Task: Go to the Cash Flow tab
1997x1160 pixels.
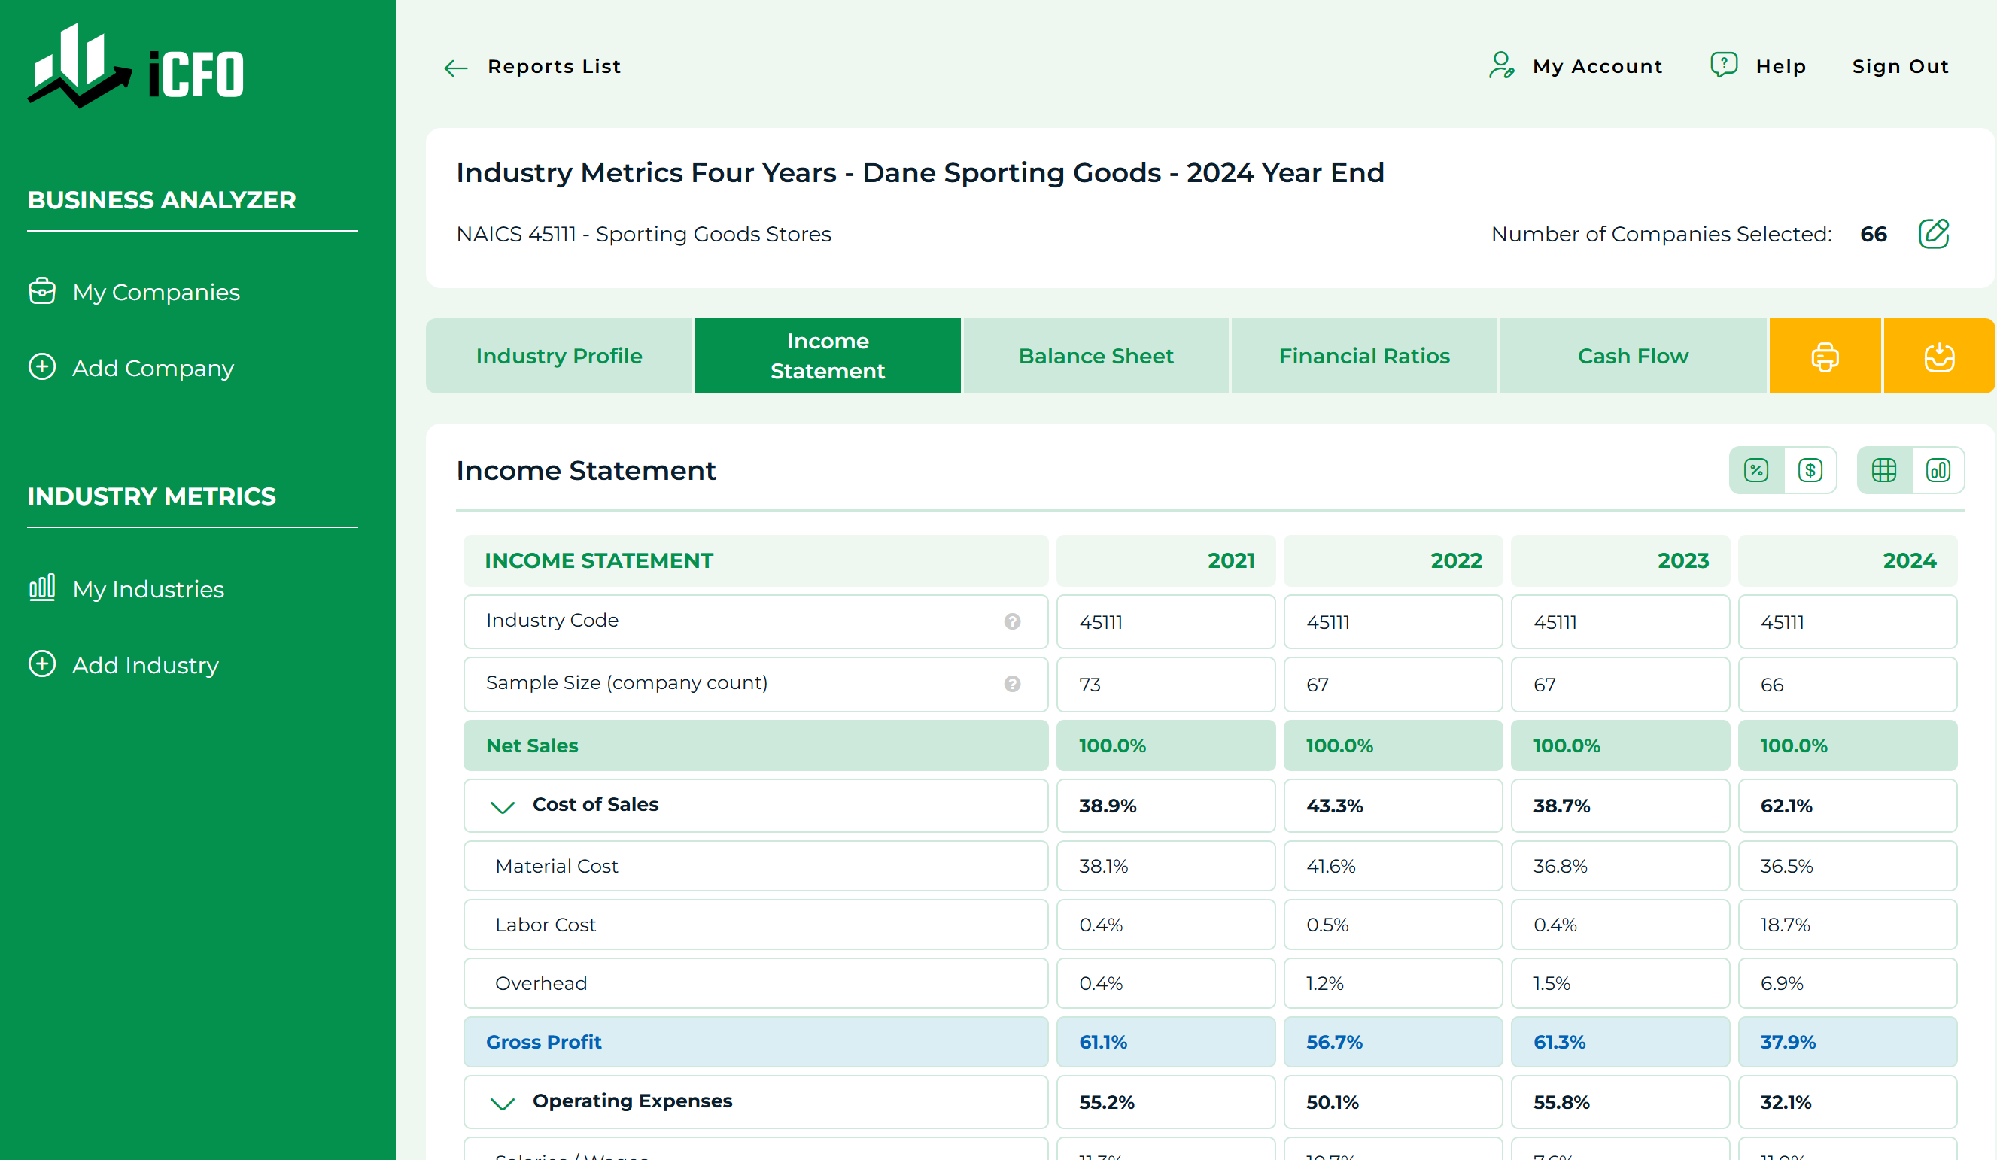Action: (x=1633, y=357)
